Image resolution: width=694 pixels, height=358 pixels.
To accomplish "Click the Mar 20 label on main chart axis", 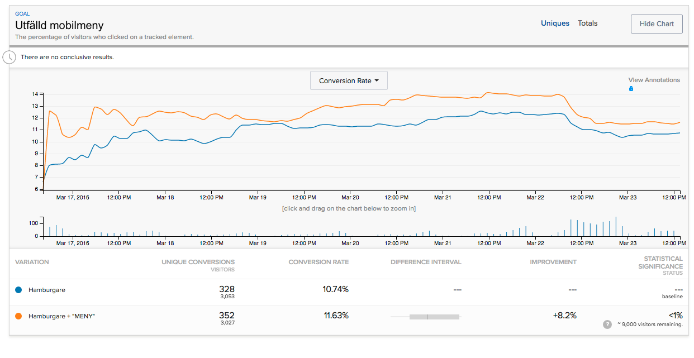I will tap(350, 197).
